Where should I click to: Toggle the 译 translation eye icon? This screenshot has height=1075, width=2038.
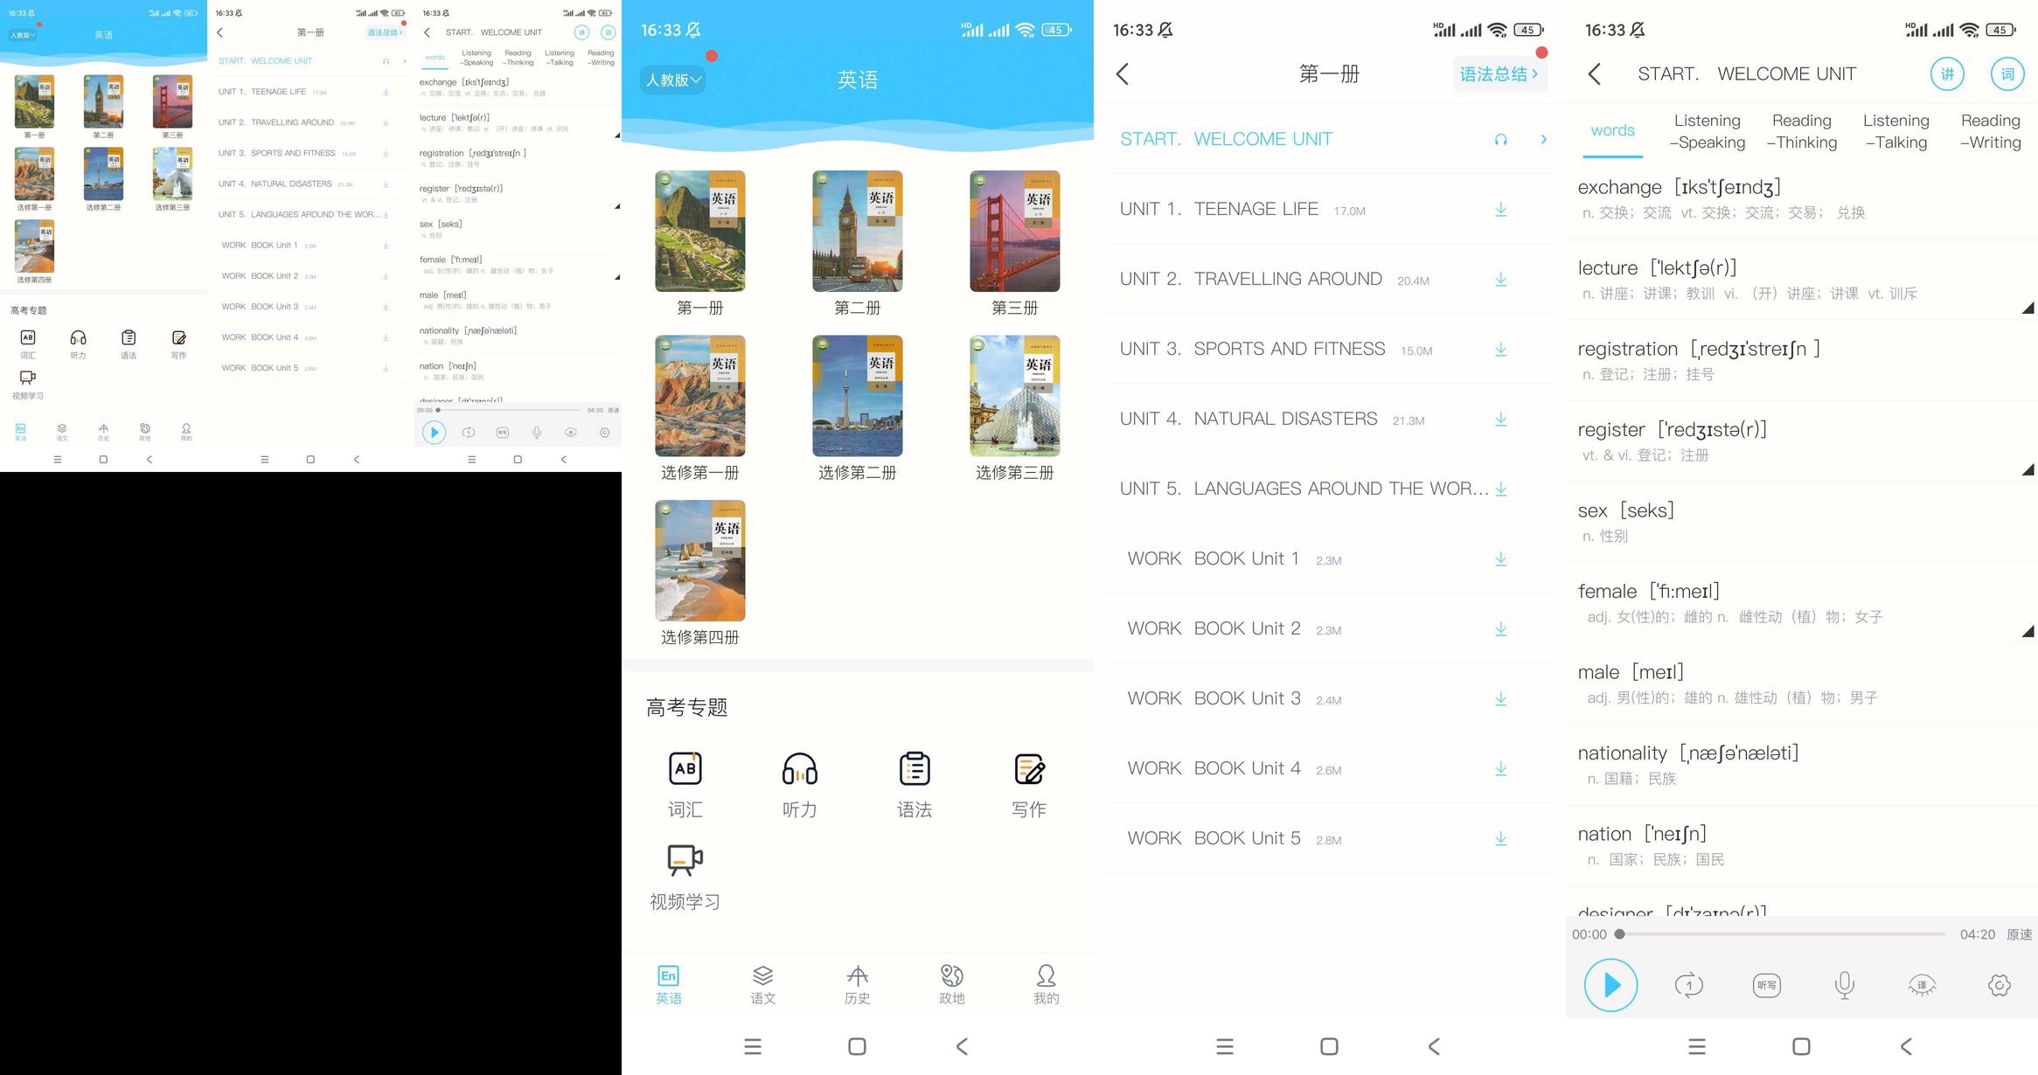1922,985
